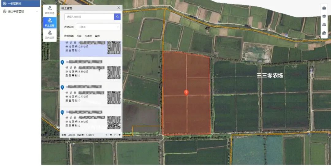Click the orange marker 1 on the map
This screenshot has width=331, height=166.
pos(186,92)
